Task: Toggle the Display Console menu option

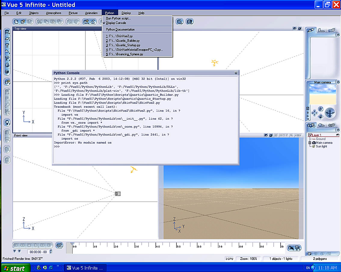Action: click(116, 23)
